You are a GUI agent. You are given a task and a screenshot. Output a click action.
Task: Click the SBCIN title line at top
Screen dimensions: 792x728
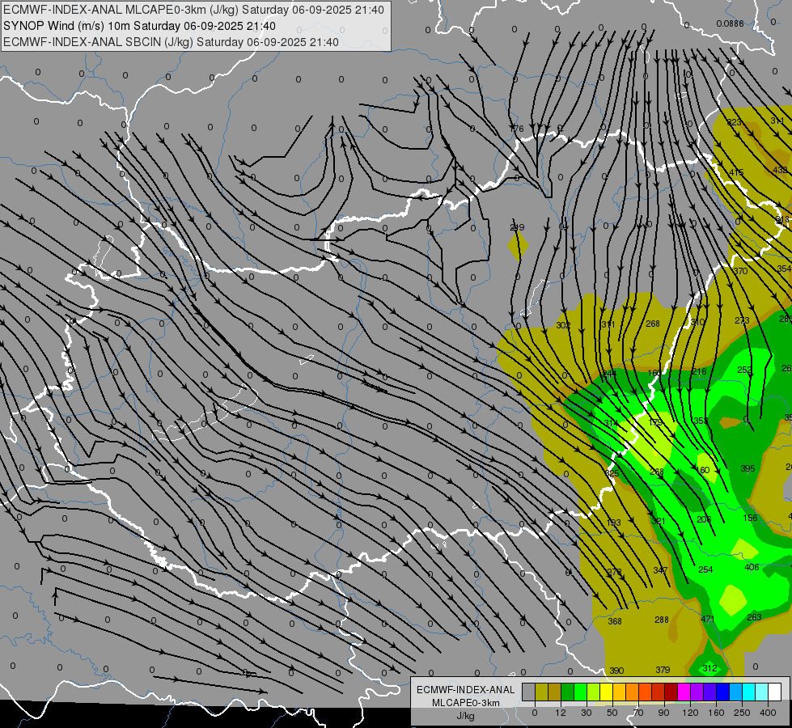[171, 42]
